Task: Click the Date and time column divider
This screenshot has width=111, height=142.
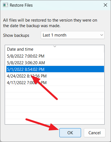Action: click(104, 49)
